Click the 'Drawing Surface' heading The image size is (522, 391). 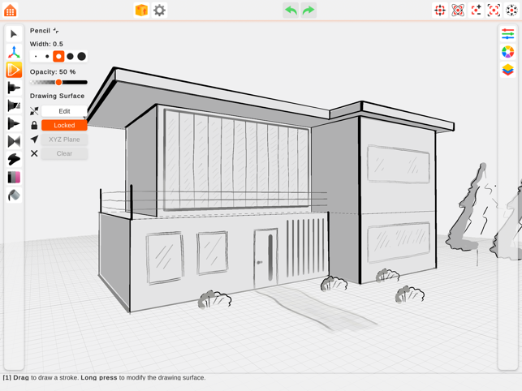coord(57,96)
